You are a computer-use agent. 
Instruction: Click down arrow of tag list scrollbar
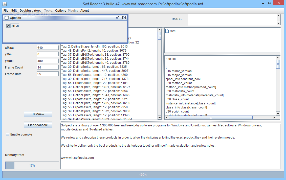(x=160, y=118)
